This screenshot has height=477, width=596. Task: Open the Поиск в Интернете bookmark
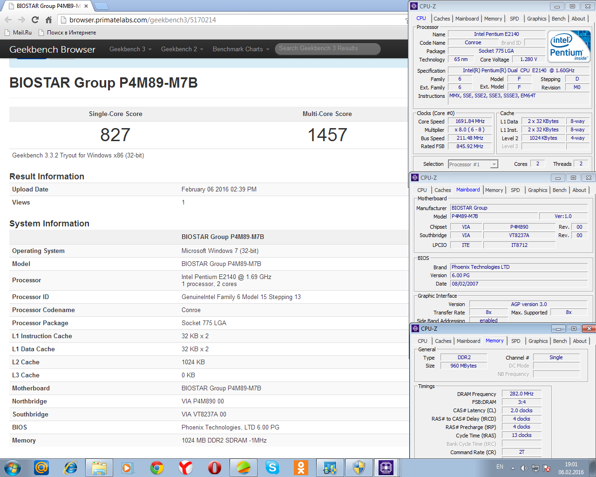[67, 33]
